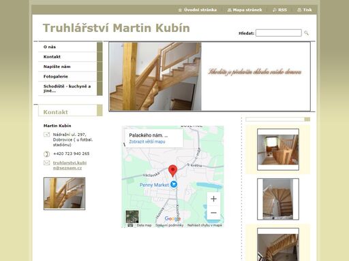
Task: Zoom in the map with plus button
Action: click(x=213, y=199)
